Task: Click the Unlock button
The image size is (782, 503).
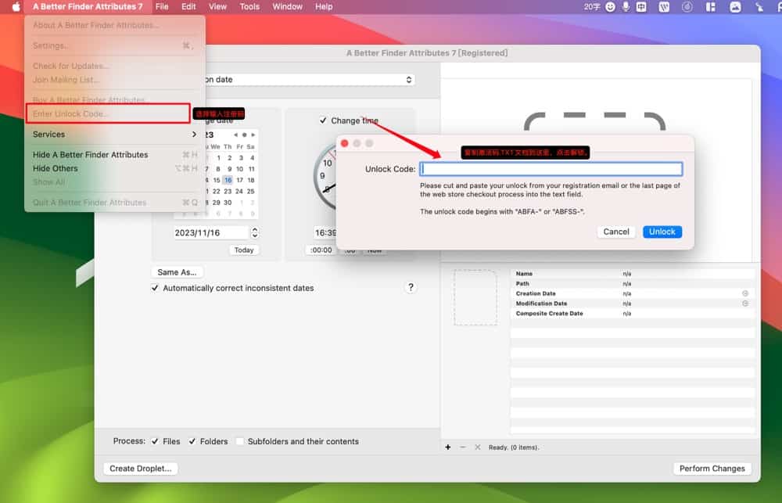Action: coord(662,232)
